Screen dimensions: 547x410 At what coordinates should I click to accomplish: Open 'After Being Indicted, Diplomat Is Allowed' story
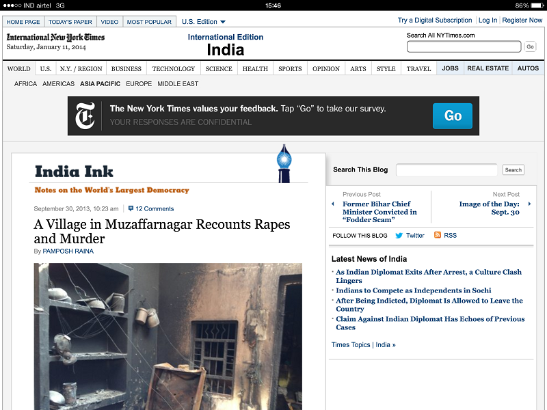point(429,305)
